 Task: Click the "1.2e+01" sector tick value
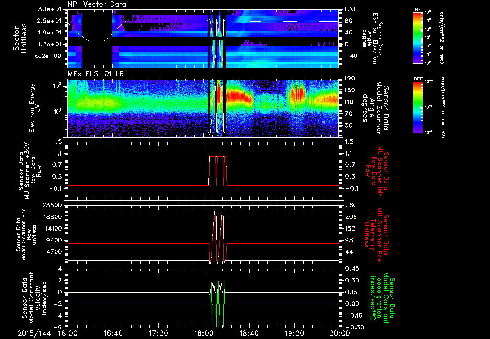(x=51, y=44)
